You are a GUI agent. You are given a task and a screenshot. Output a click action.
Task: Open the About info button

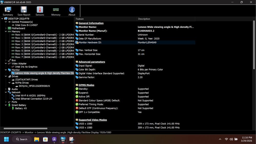pos(72,11)
